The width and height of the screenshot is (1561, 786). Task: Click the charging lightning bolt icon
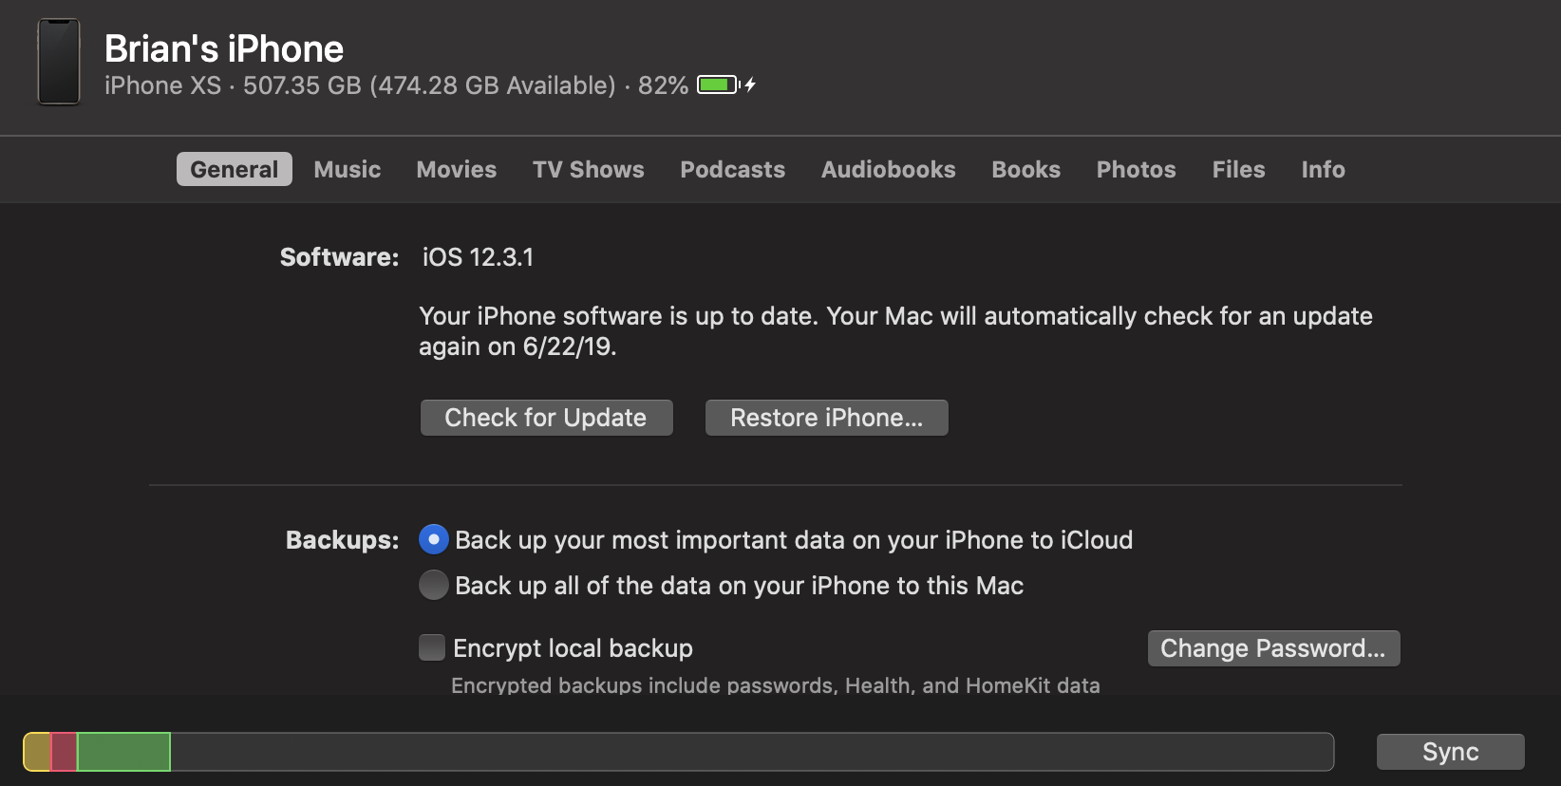(x=750, y=85)
